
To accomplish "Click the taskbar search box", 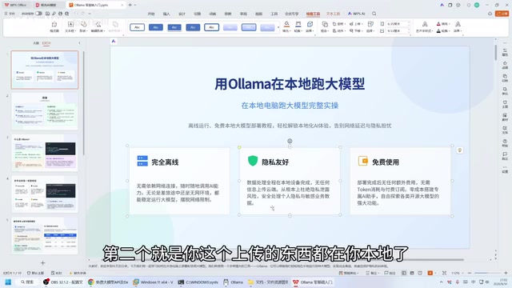I will [x=27, y=282].
